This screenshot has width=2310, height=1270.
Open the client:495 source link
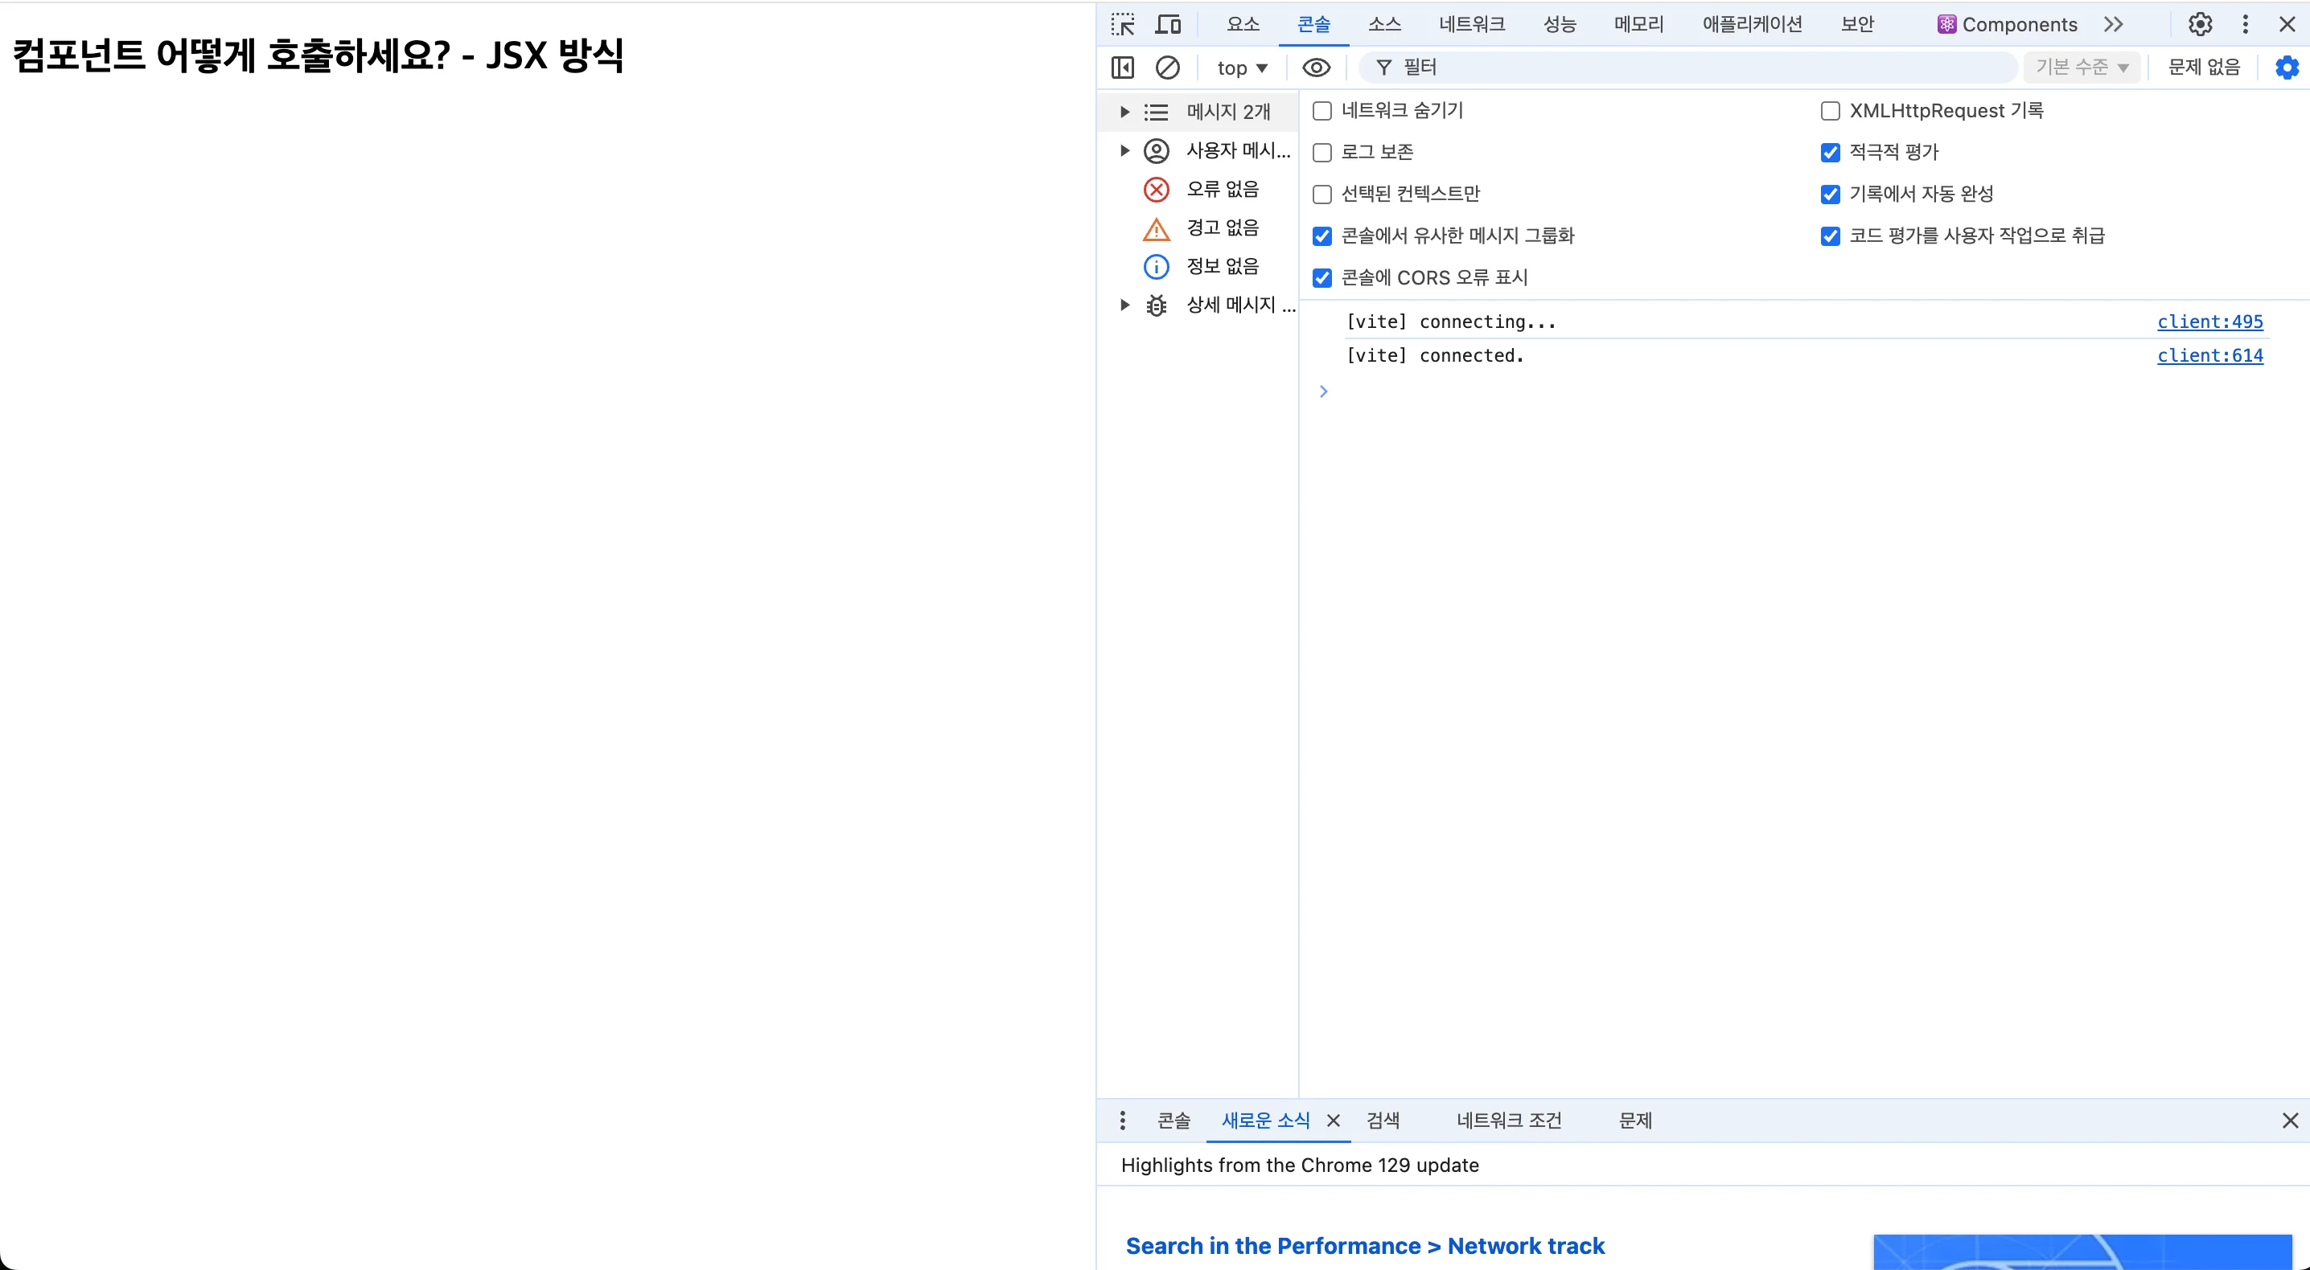tap(2210, 321)
